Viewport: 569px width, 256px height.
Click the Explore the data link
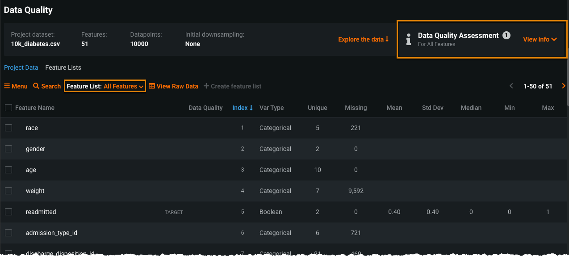click(363, 39)
